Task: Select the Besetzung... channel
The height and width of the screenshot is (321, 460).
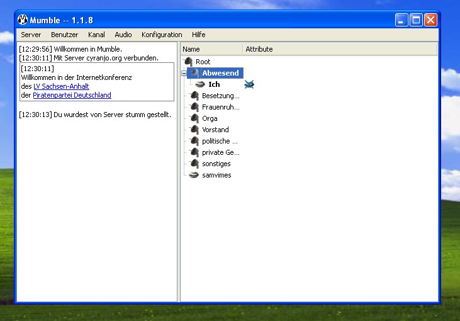Action: (220, 96)
